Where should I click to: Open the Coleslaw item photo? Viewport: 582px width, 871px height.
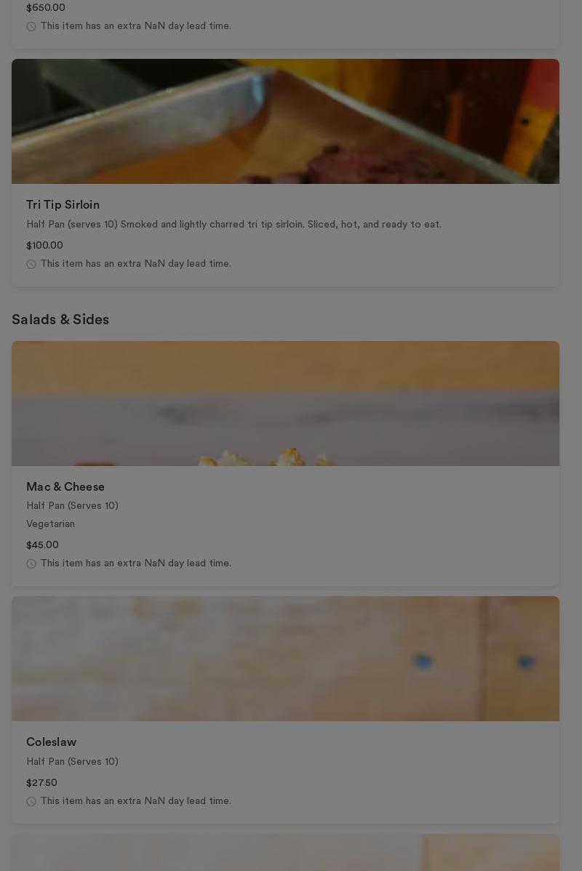tap(285, 659)
